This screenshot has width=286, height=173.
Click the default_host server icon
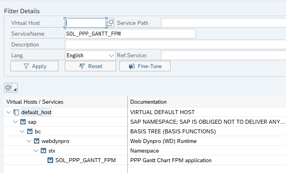click(16, 112)
